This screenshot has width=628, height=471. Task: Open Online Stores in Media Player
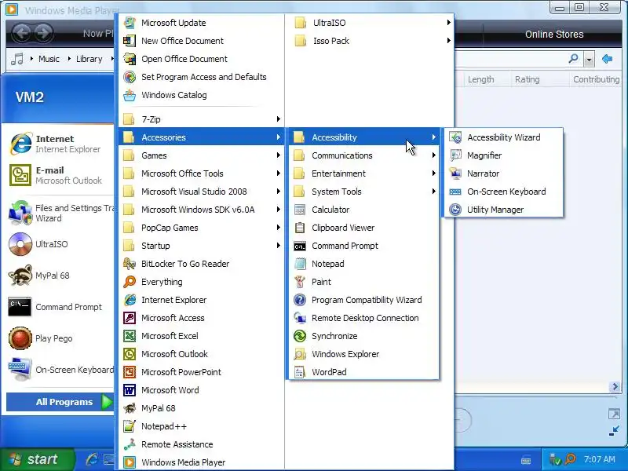554,35
